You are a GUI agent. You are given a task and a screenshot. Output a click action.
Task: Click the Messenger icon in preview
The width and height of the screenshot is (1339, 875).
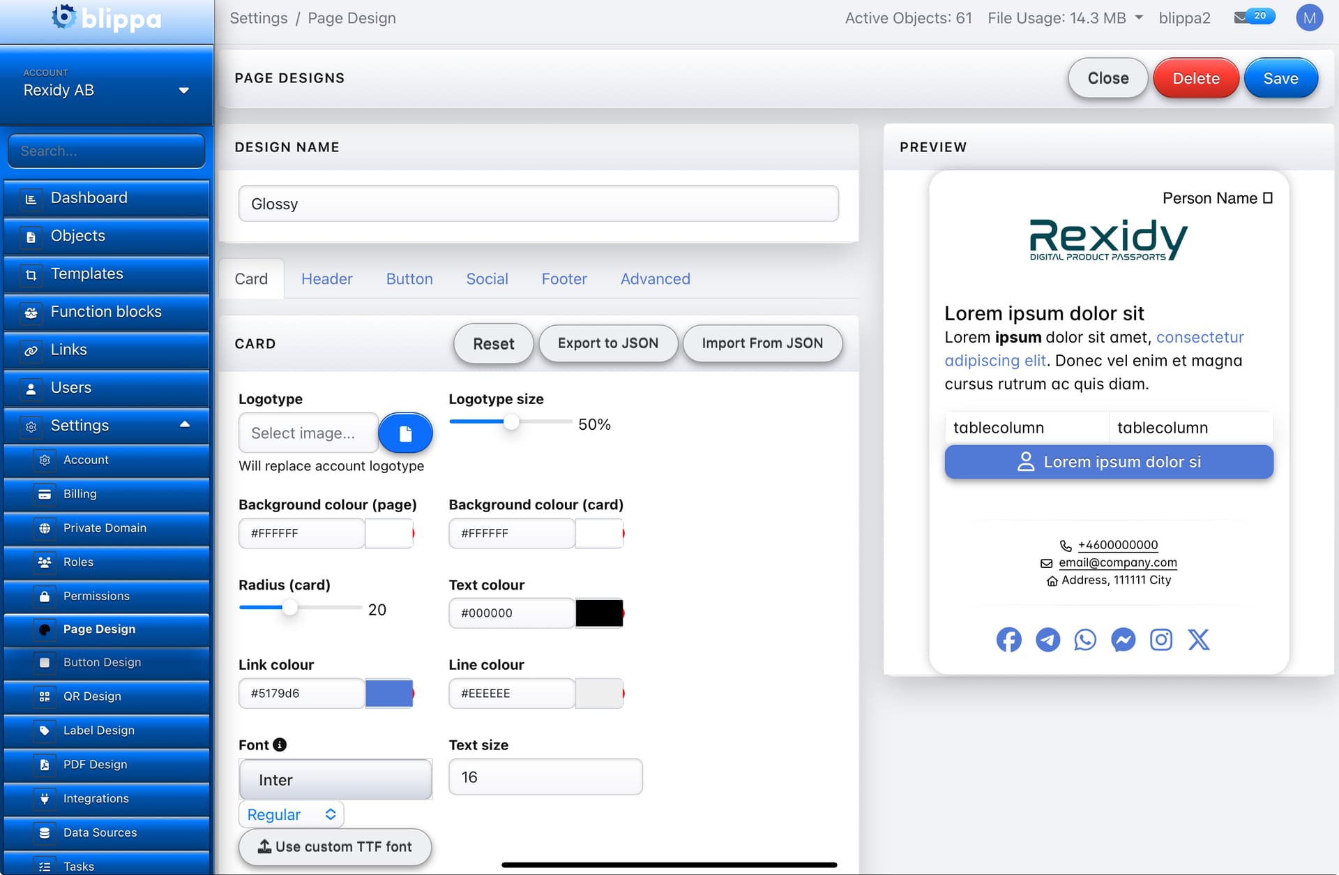pos(1124,639)
